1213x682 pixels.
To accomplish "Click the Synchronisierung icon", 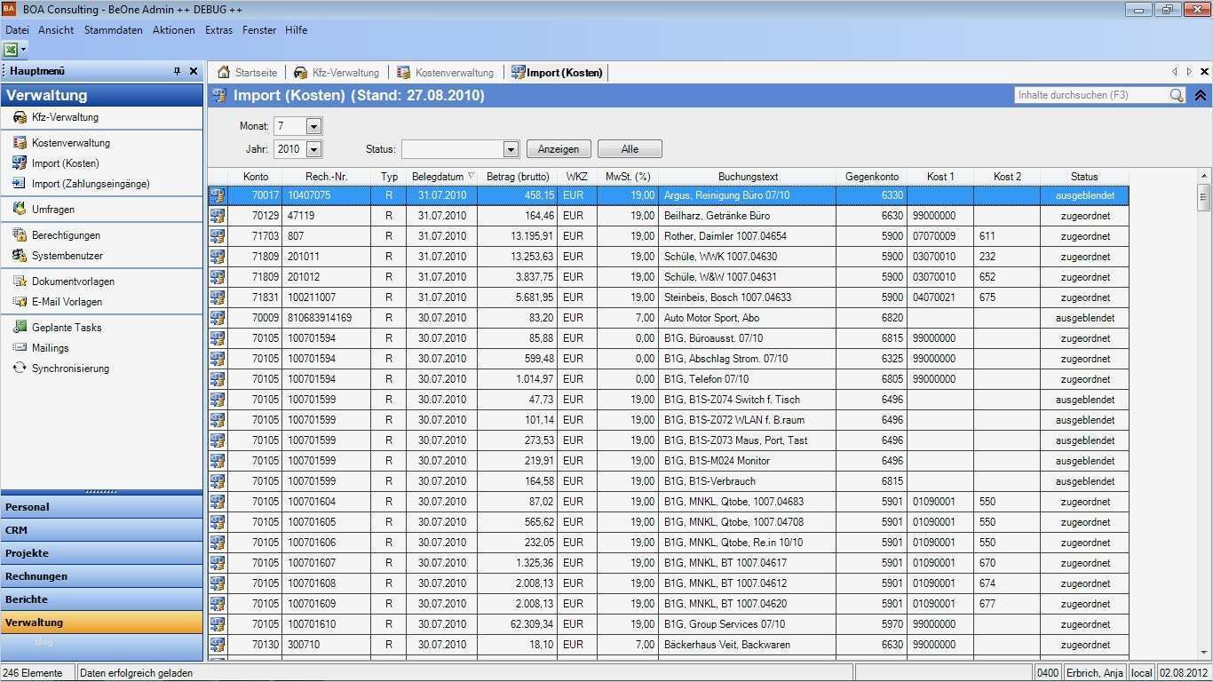I will pyautogui.click(x=20, y=368).
